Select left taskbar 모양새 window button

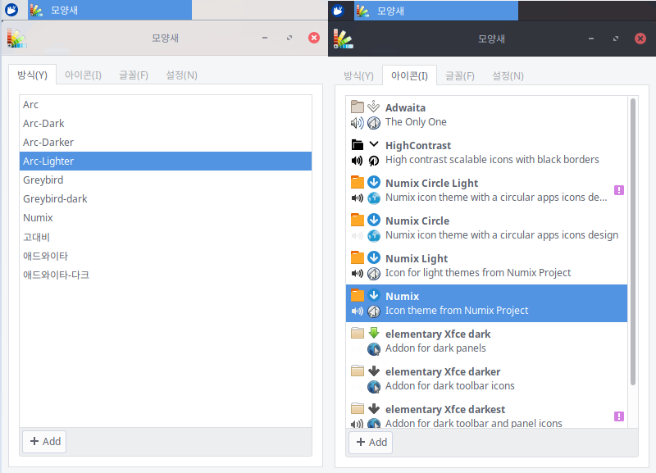(110, 10)
